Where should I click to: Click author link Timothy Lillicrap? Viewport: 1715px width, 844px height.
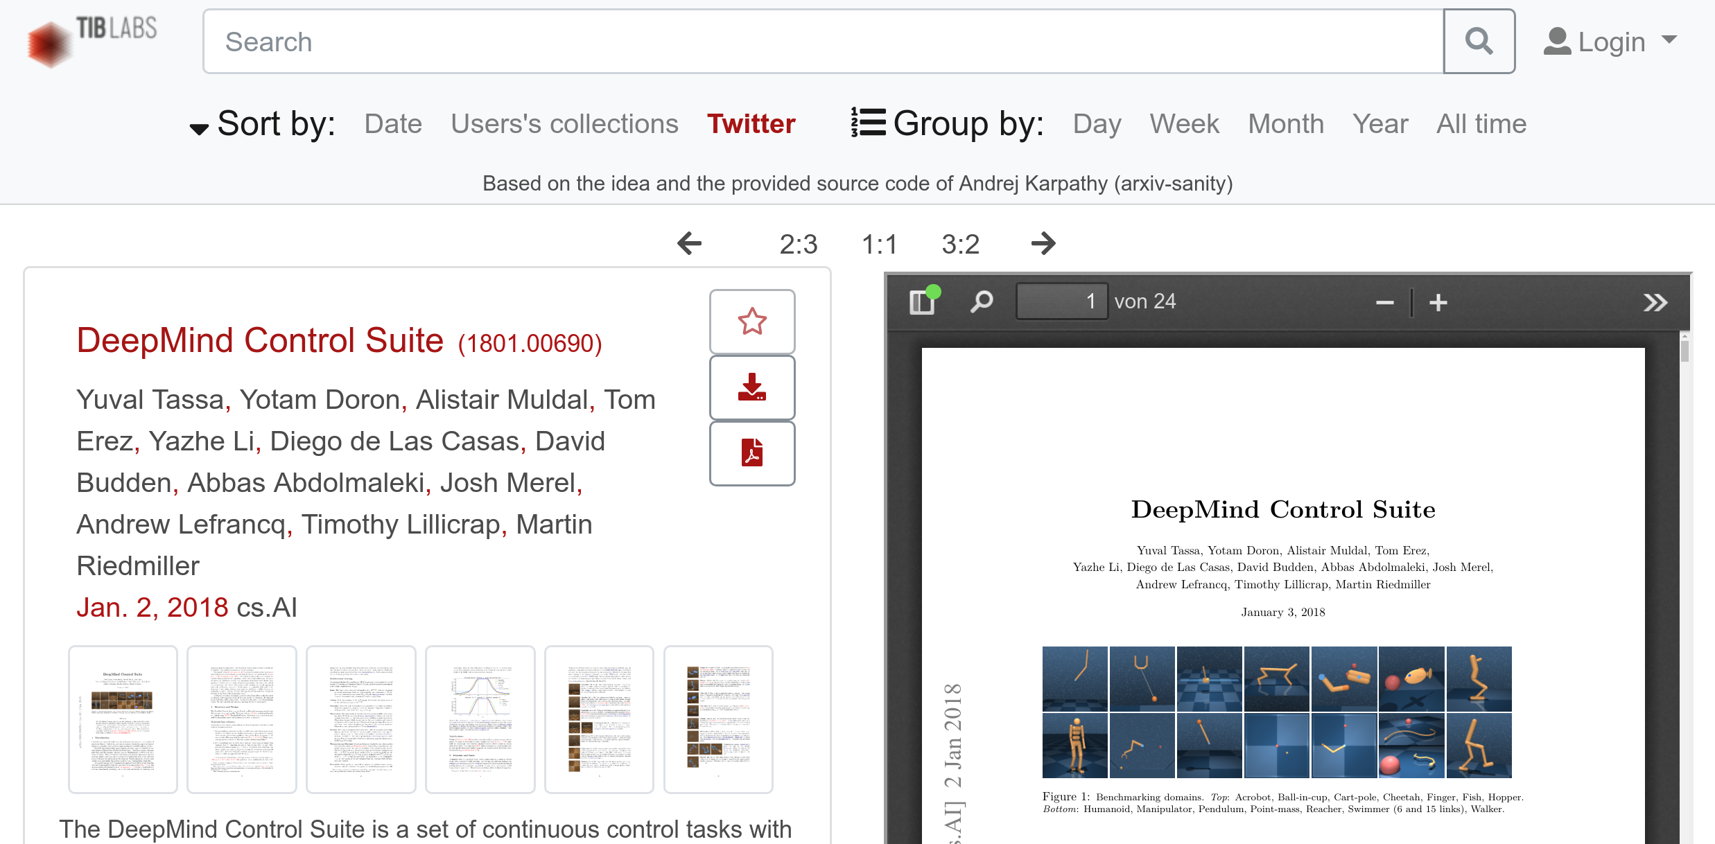(x=400, y=525)
